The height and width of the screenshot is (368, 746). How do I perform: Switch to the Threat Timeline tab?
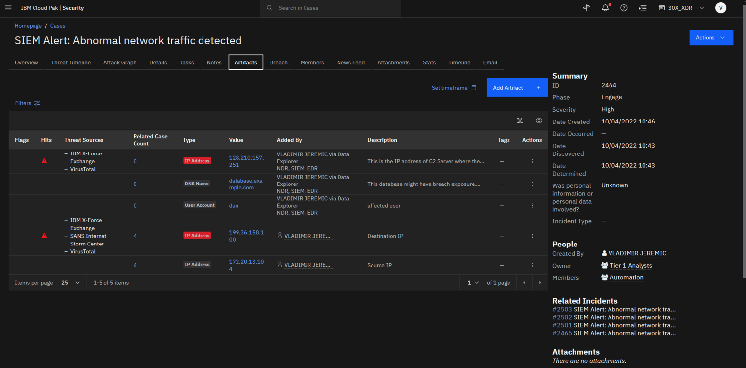tap(71, 62)
